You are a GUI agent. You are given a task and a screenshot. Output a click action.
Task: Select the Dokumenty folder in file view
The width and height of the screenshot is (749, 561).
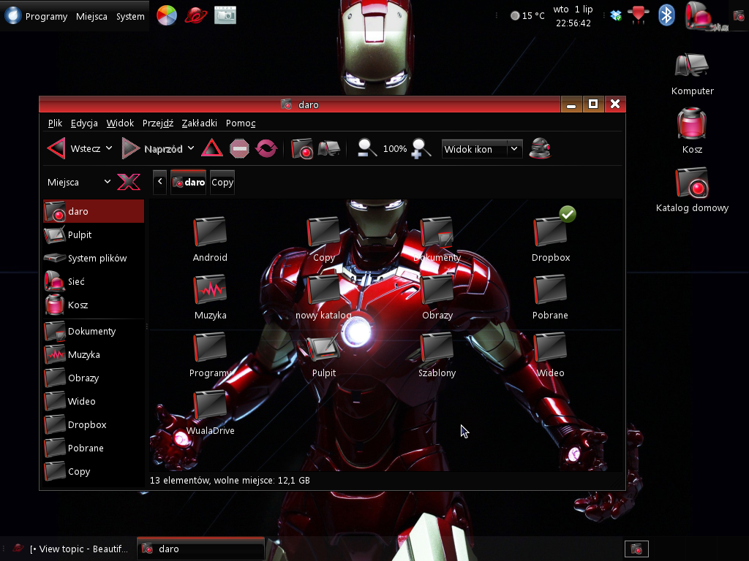(437, 232)
